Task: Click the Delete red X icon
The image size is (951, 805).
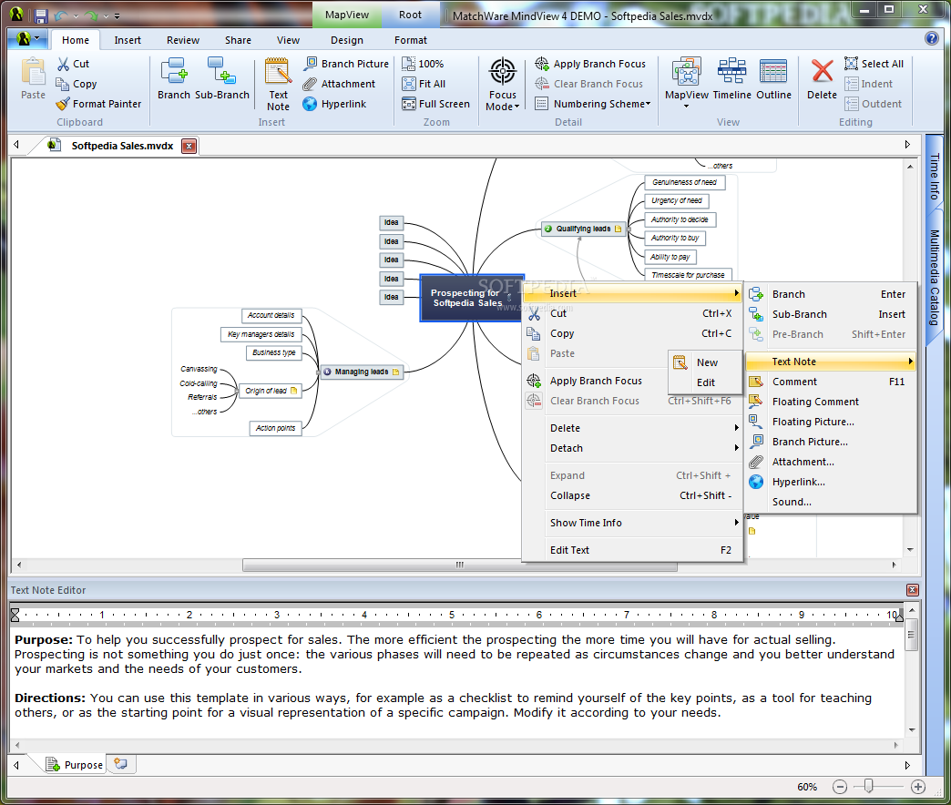Action: point(822,71)
